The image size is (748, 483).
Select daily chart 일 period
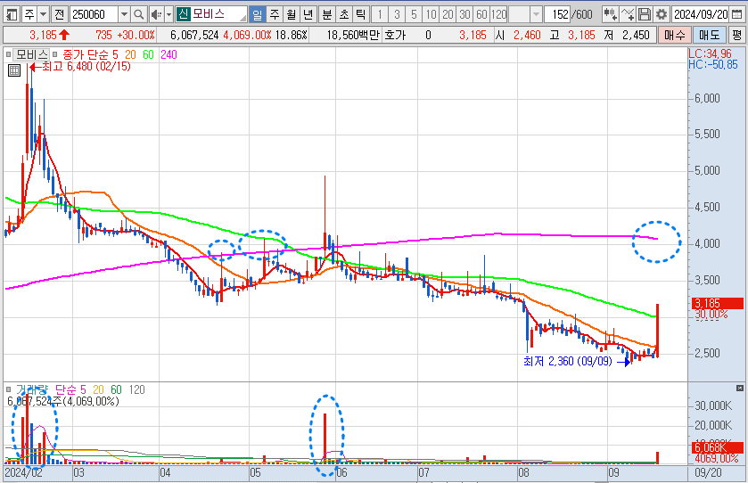[258, 15]
